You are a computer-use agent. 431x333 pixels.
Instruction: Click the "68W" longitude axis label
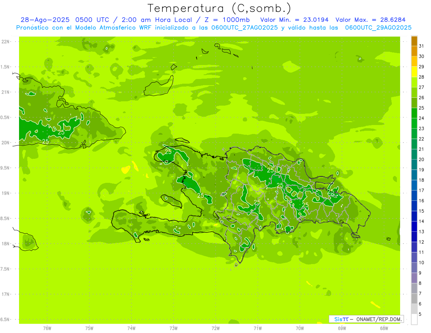coord(384,328)
